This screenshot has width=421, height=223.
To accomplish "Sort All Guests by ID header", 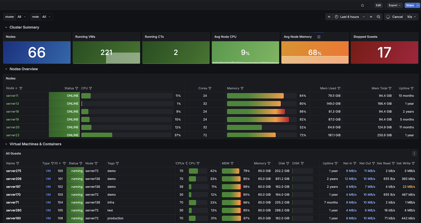I will tap(56, 163).
